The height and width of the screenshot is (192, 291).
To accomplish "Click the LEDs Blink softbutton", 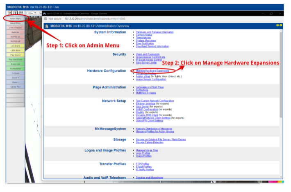I will [16, 50].
